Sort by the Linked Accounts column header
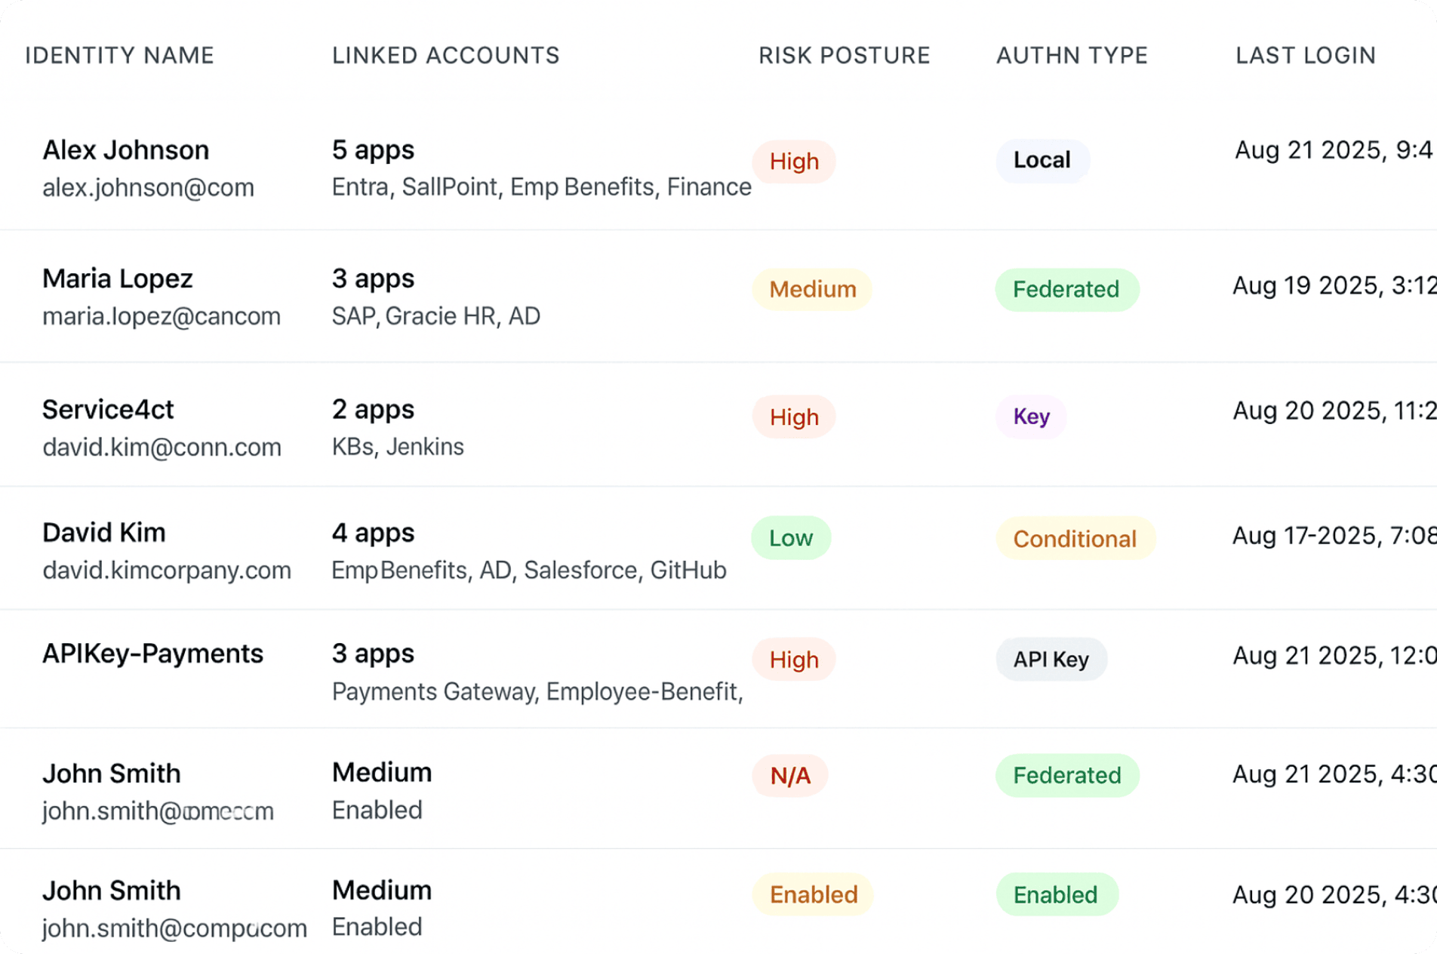1437x954 pixels. click(x=445, y=55)
